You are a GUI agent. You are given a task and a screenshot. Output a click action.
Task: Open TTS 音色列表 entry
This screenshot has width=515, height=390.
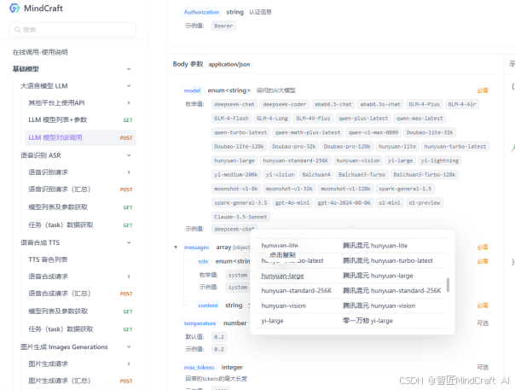tap(48, 259)
